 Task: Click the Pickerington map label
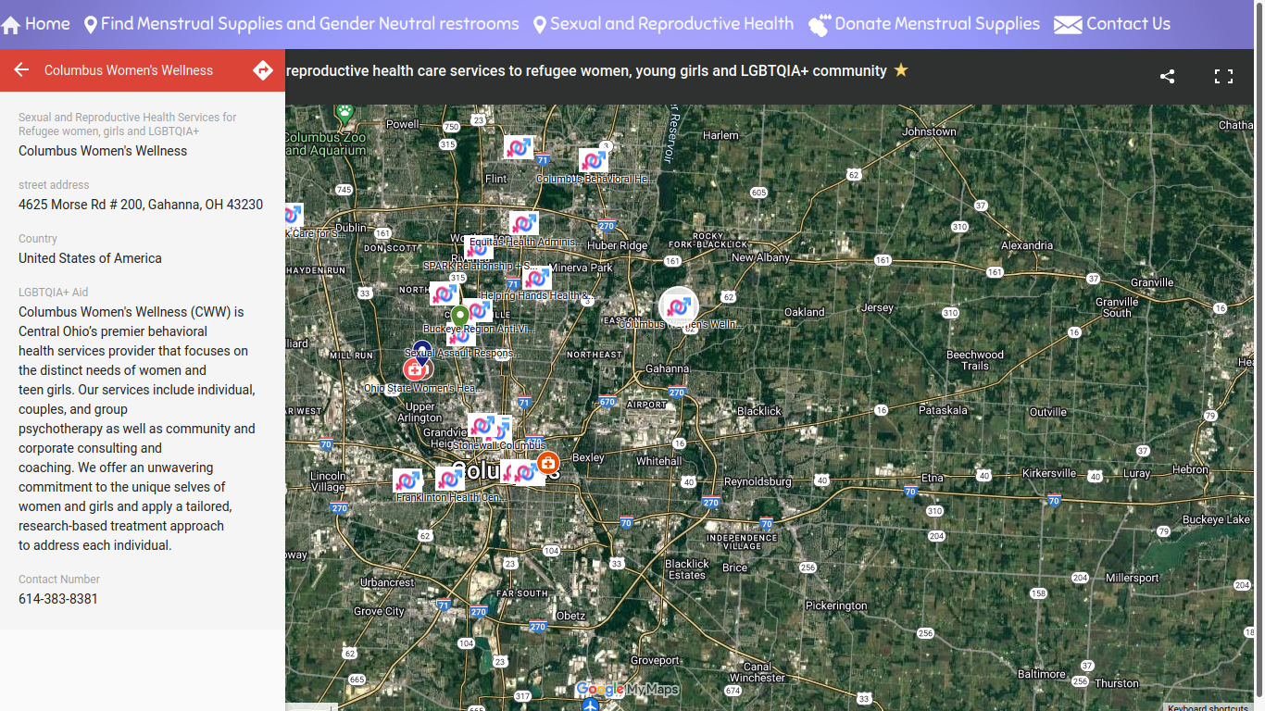[x=836, y=605]
